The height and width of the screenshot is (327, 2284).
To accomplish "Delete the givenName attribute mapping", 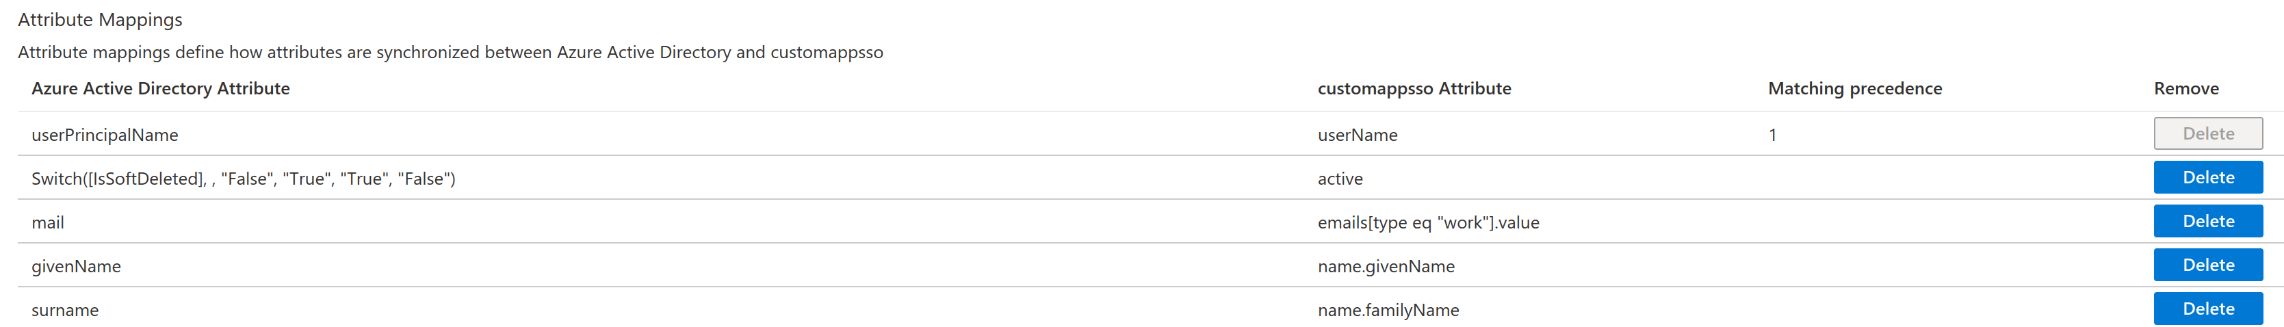I will point(2208,265).
